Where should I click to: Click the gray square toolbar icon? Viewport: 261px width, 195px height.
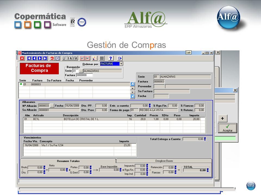point(102,58)
